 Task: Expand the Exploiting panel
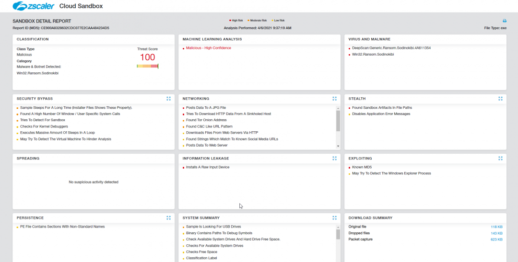(500, 158)
